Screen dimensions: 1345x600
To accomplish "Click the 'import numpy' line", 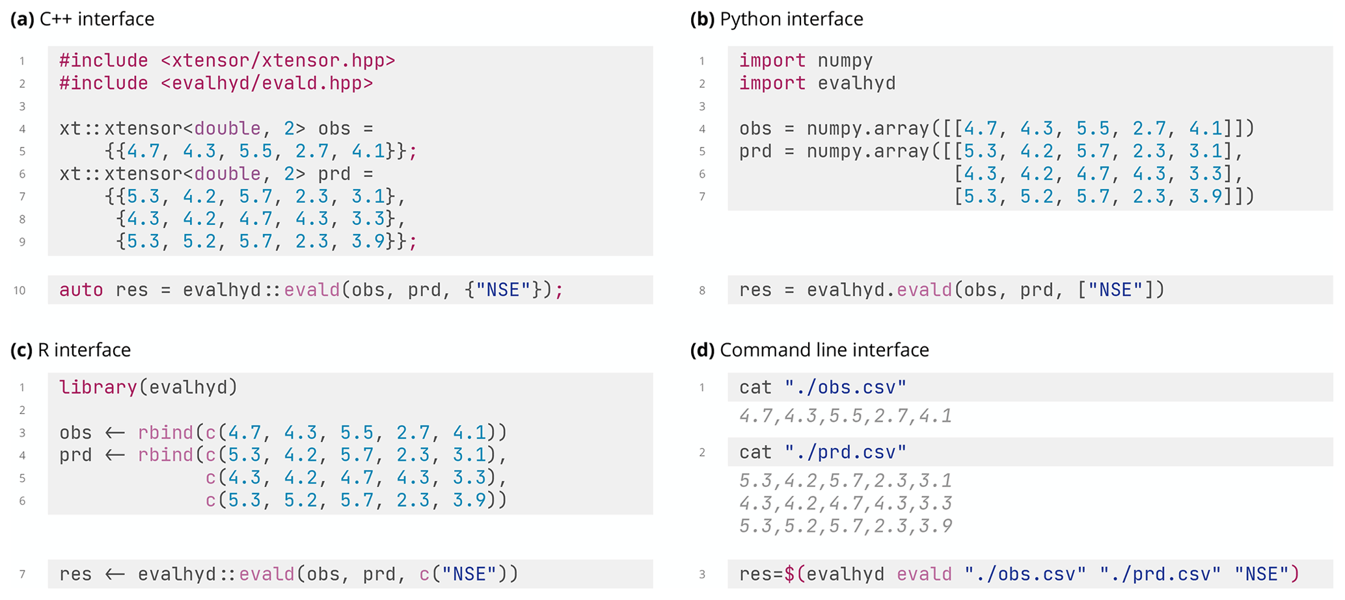I will (x=806, y=61).
